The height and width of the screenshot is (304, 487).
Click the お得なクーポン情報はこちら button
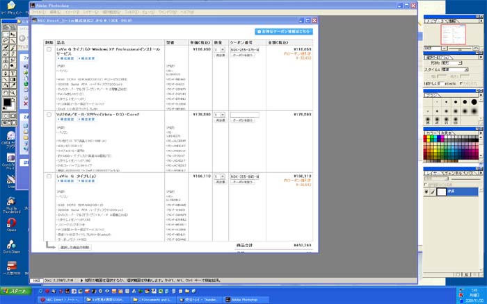tap(284, 32)
